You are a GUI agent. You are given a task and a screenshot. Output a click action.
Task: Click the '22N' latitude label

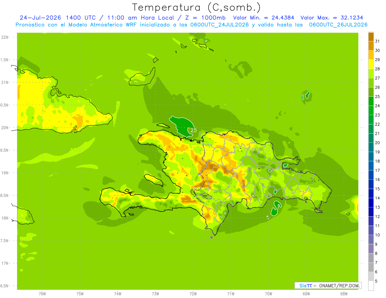(5, 37)
